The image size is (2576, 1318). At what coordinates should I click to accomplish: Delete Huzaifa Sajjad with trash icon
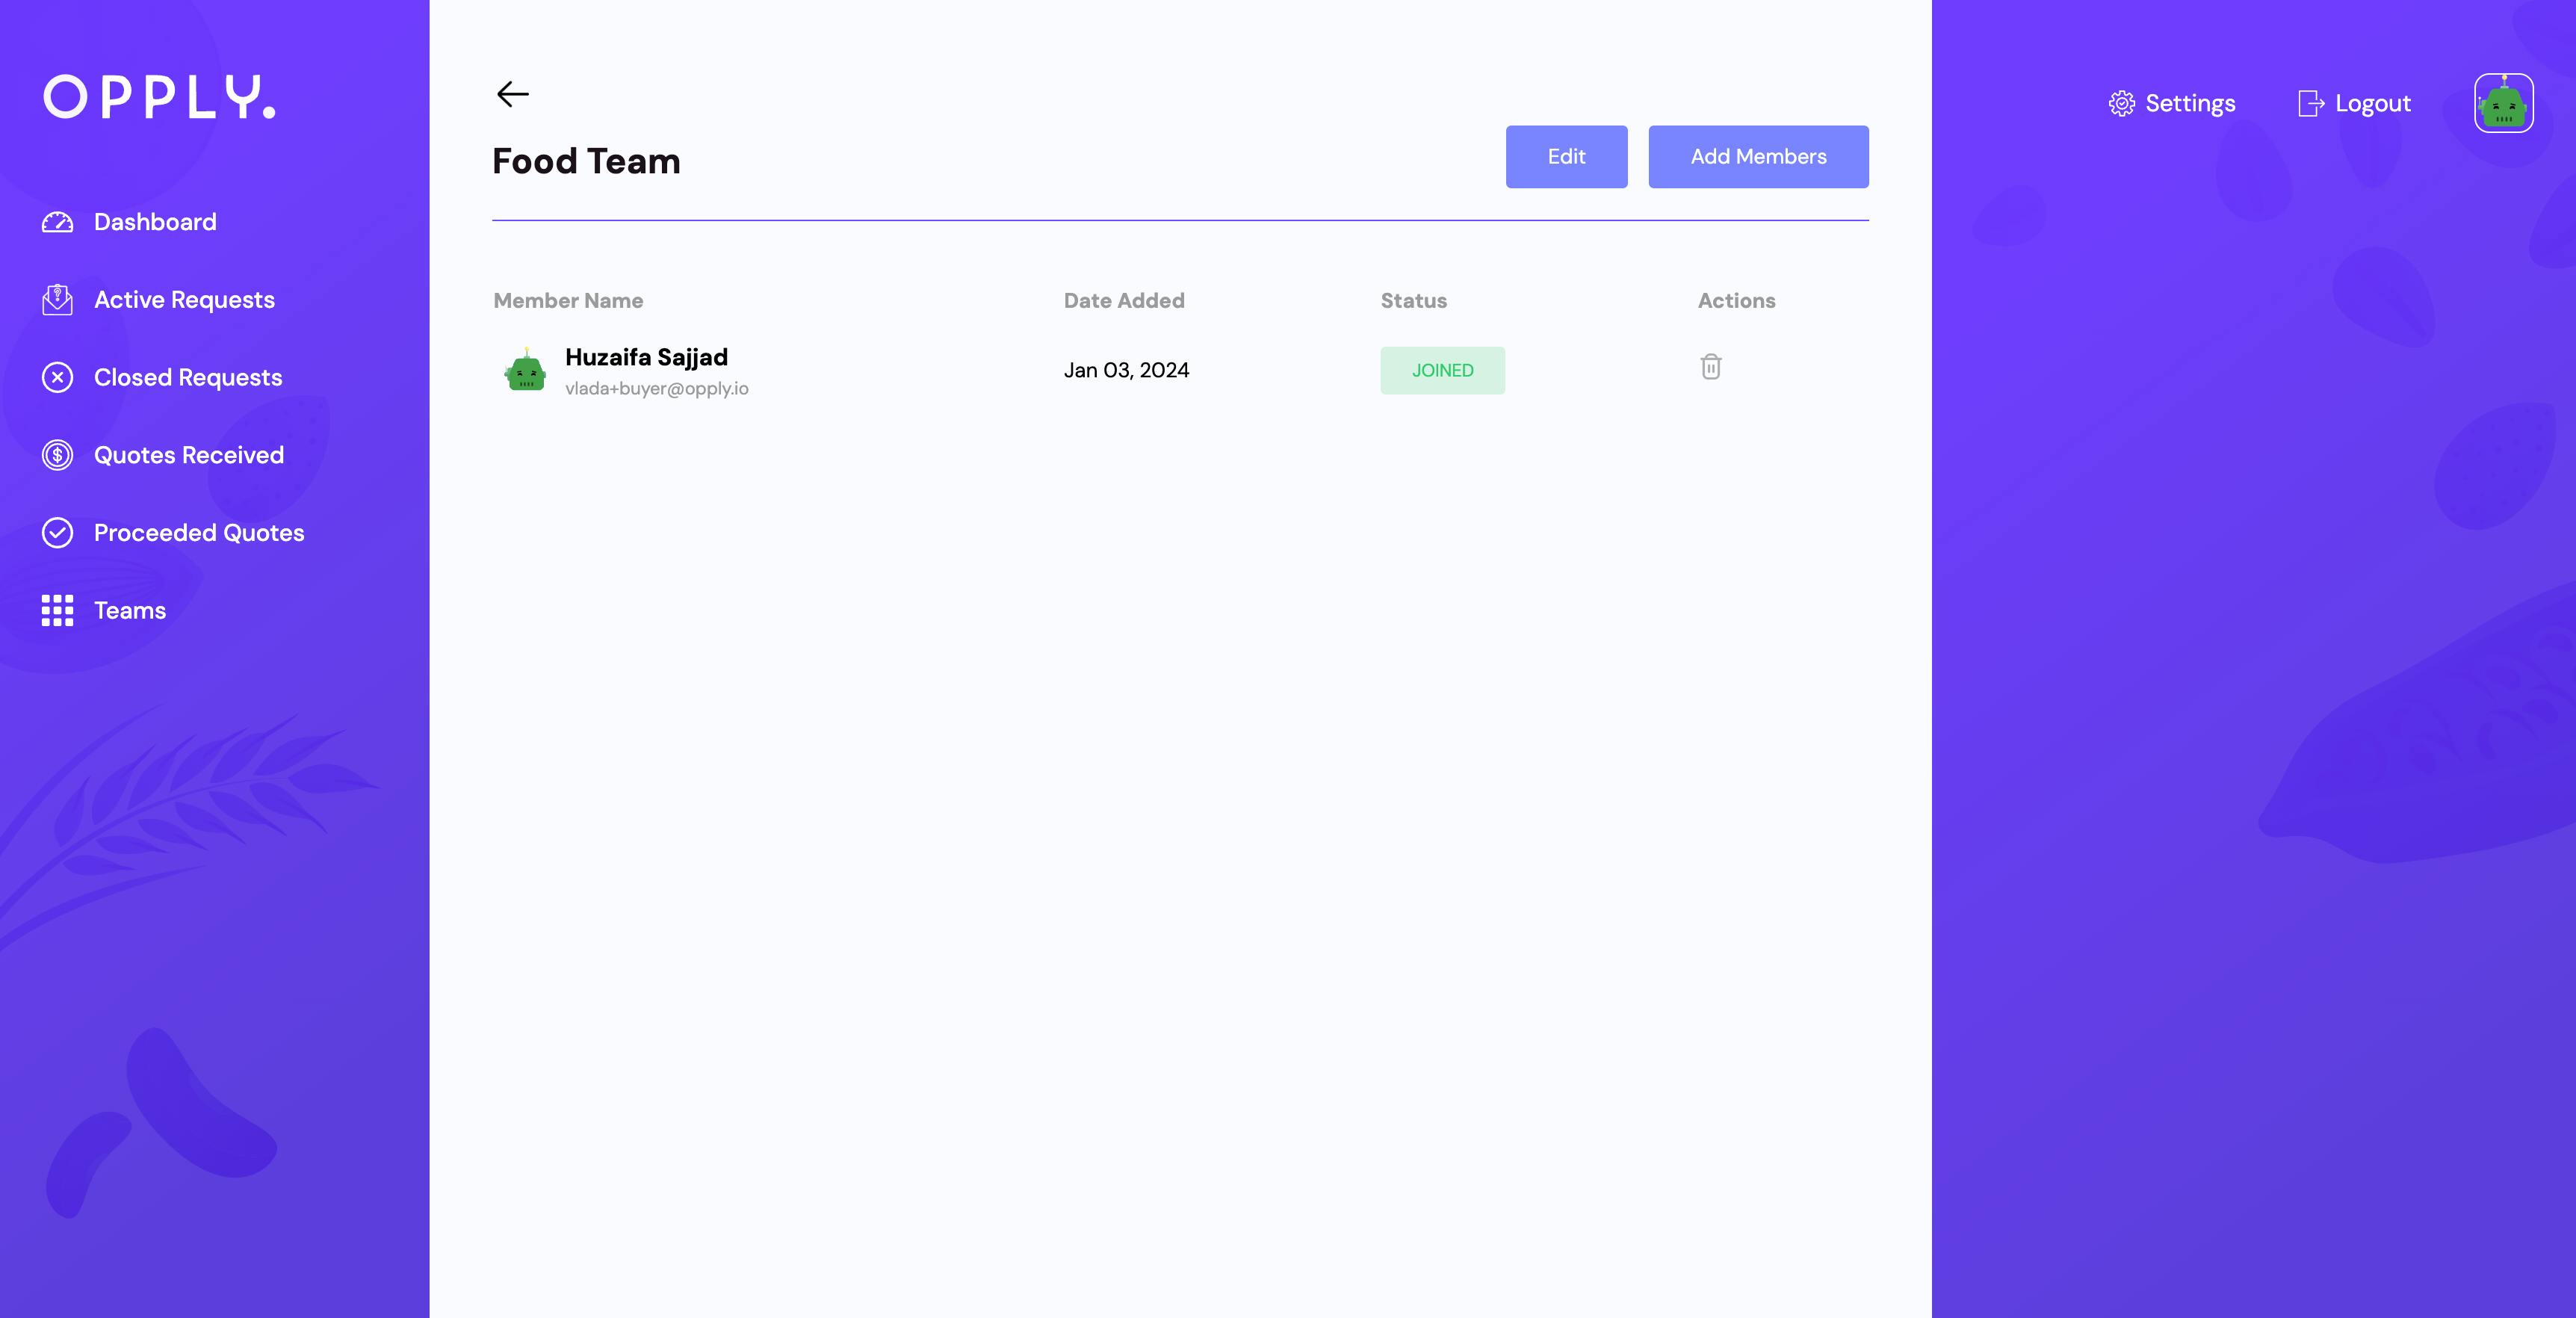(x=1711, y=367)
